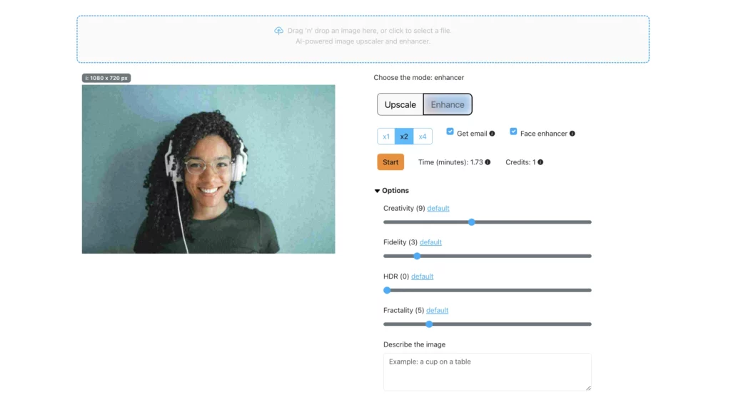This screenshot has width=731, height=413.
Task: Switch to Upscale mode
Action: point(400,104)
